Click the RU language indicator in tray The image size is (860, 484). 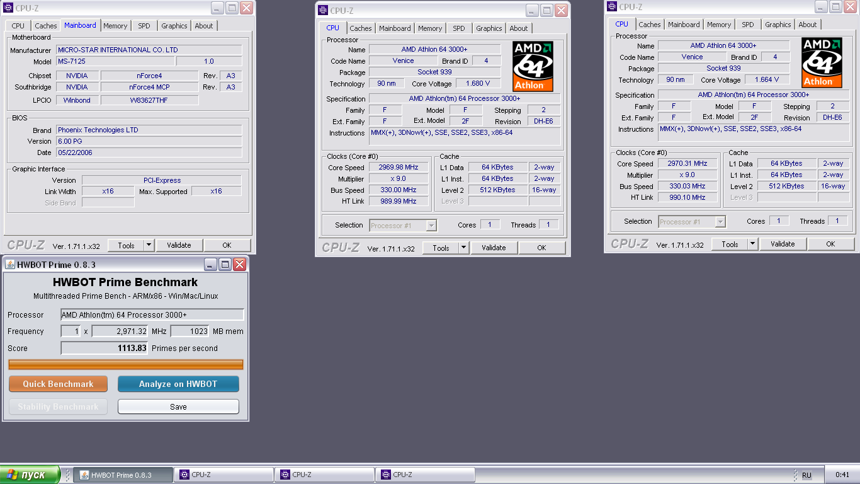coord(806,475)
